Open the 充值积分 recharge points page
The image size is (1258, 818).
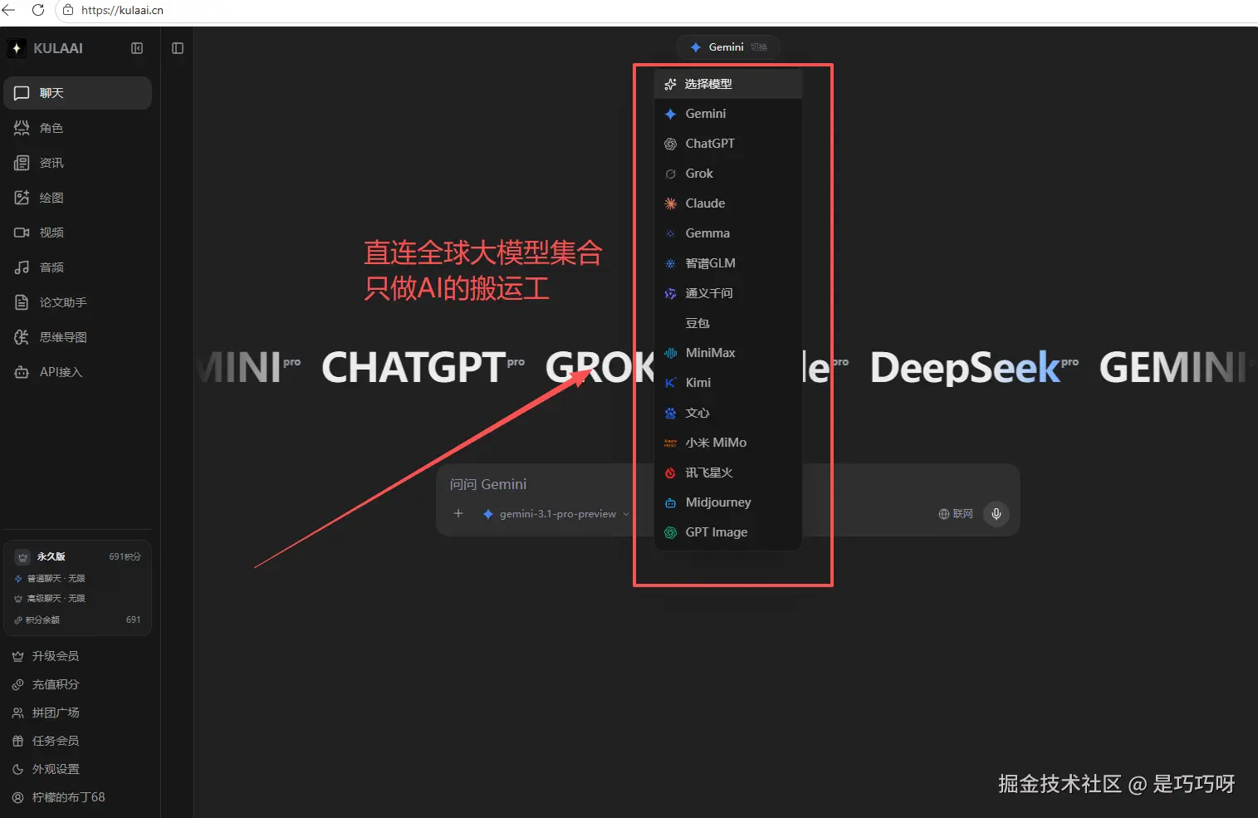56,683
